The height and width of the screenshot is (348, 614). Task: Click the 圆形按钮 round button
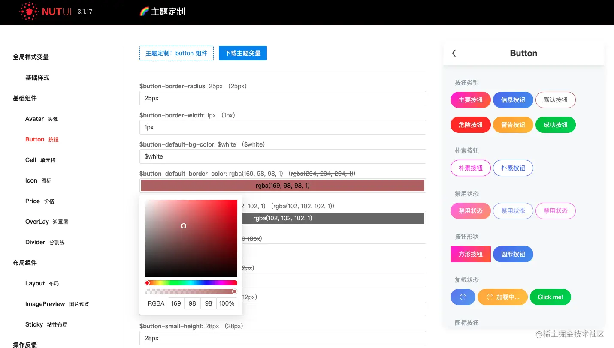click(x=513, y=254)
